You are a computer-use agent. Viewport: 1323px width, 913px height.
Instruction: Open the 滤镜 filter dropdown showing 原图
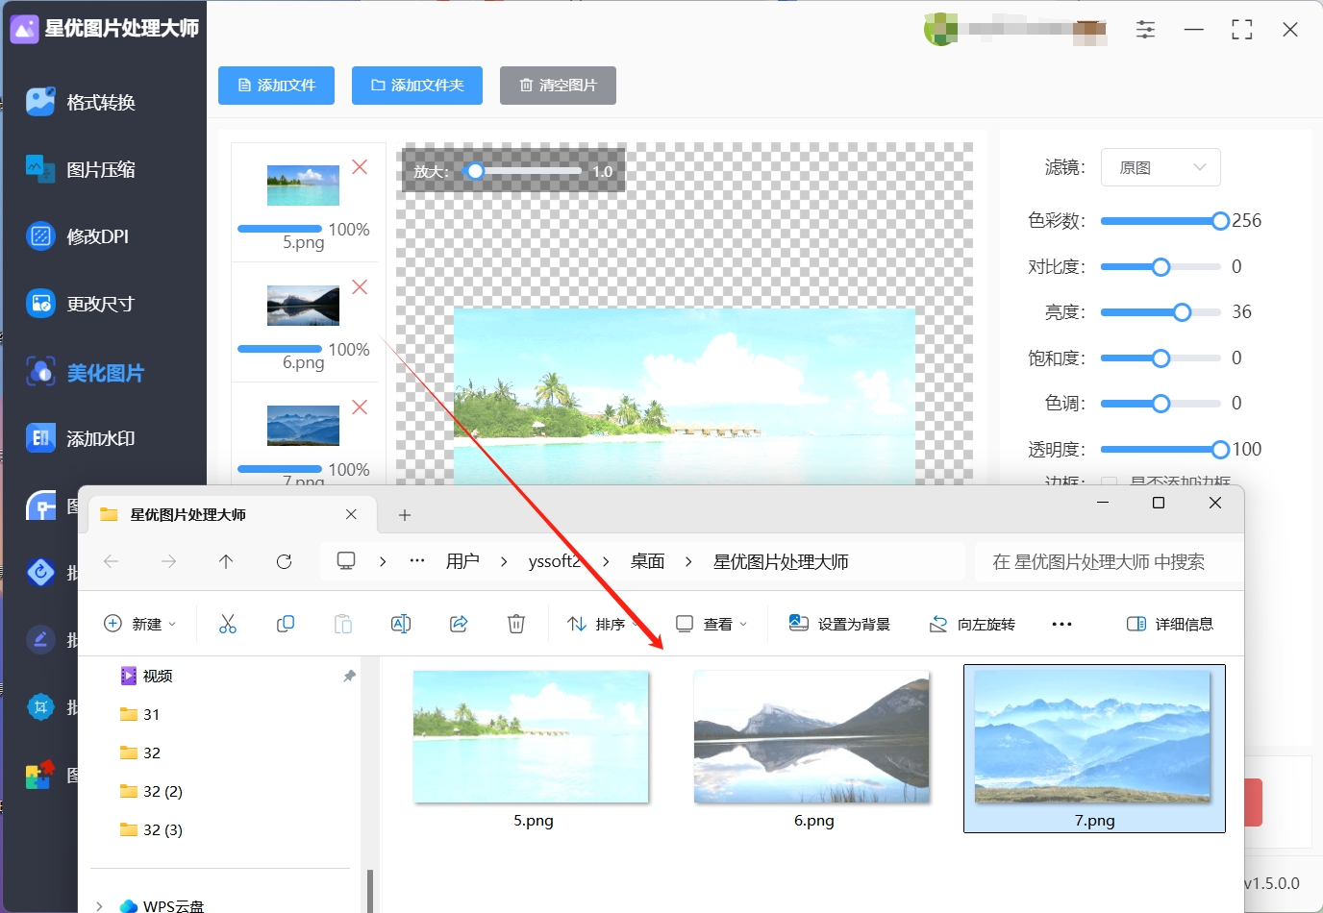(x=1161, y=167)
